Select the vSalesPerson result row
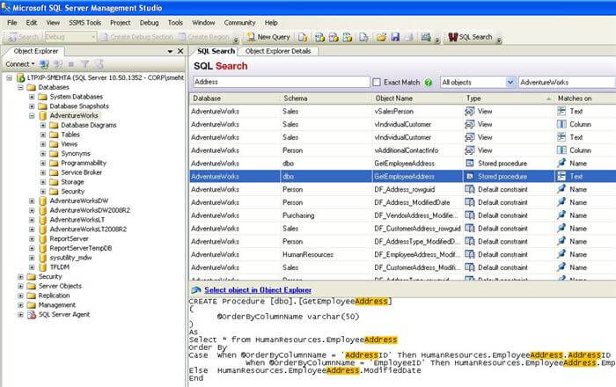616x387 pixels. (403, 112)
